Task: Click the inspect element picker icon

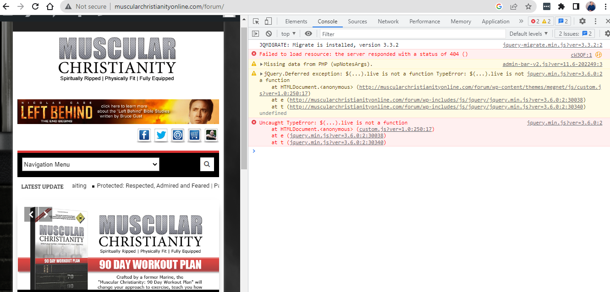Action: (x=256, y=22)
